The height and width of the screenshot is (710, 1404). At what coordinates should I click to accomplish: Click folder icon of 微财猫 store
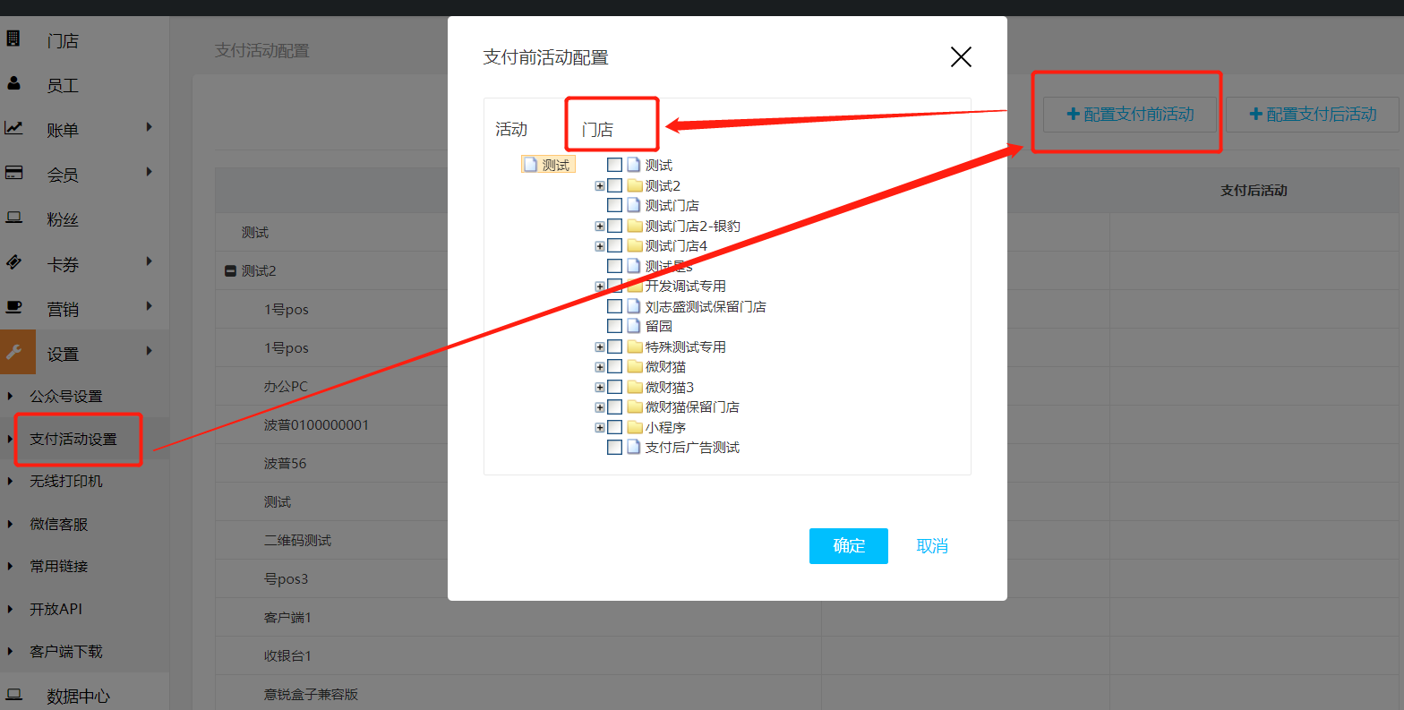[635, 366]
